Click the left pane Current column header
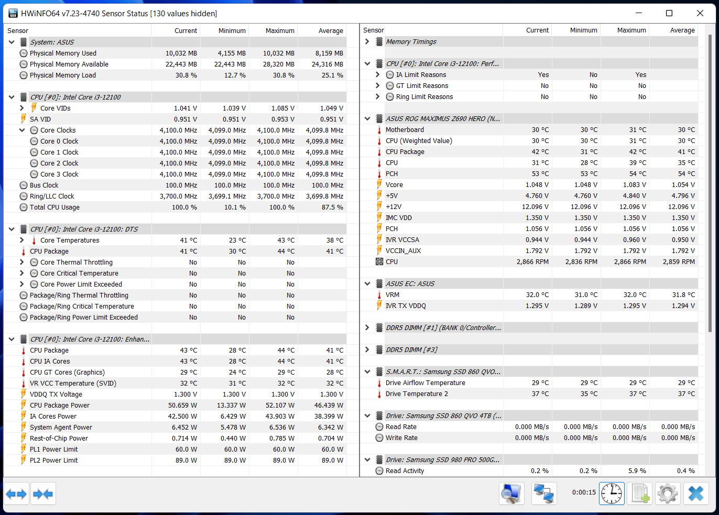 (x=176, y=30)
